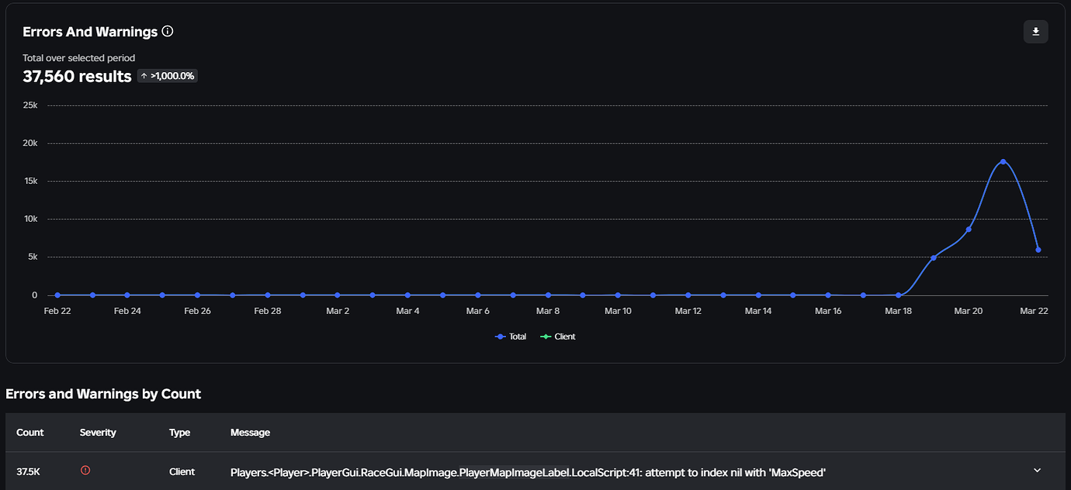Click the 37.5K count cell
This screenshot has width=1071, height=490.
pos(28,471)
